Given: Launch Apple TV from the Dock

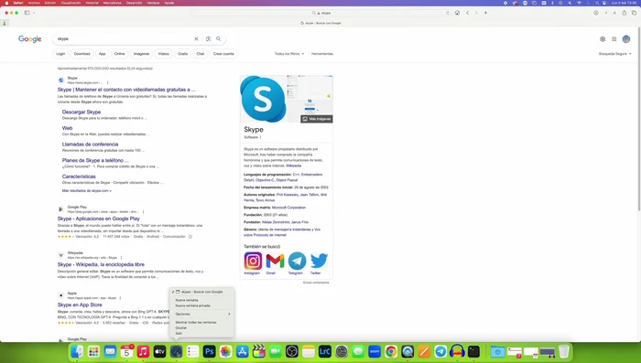Looking at the screenshot, I should [x=159, y=351].
